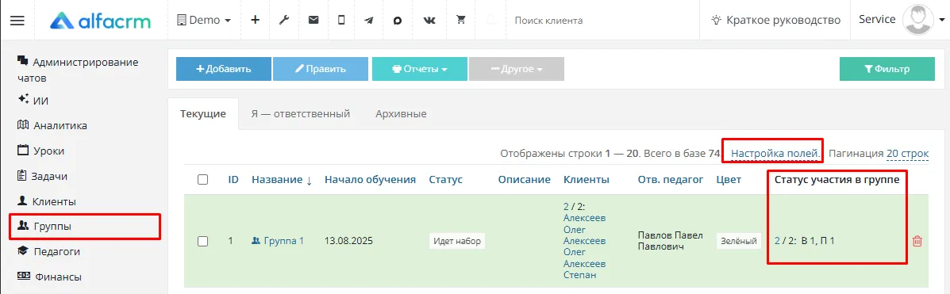
Task: Sort by Отв. педагог column header
Action: 670,180
